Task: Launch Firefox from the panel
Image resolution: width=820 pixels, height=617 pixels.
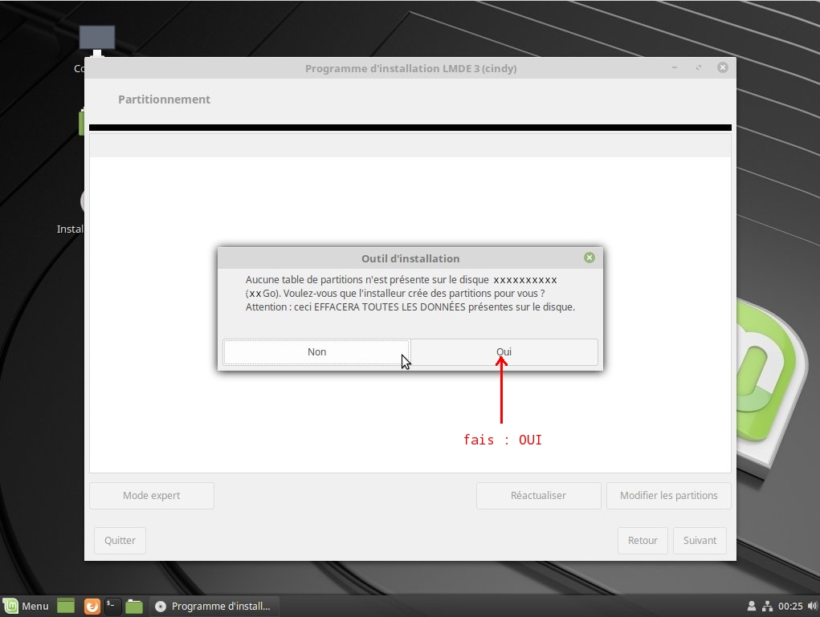Action: coord(92,606)
